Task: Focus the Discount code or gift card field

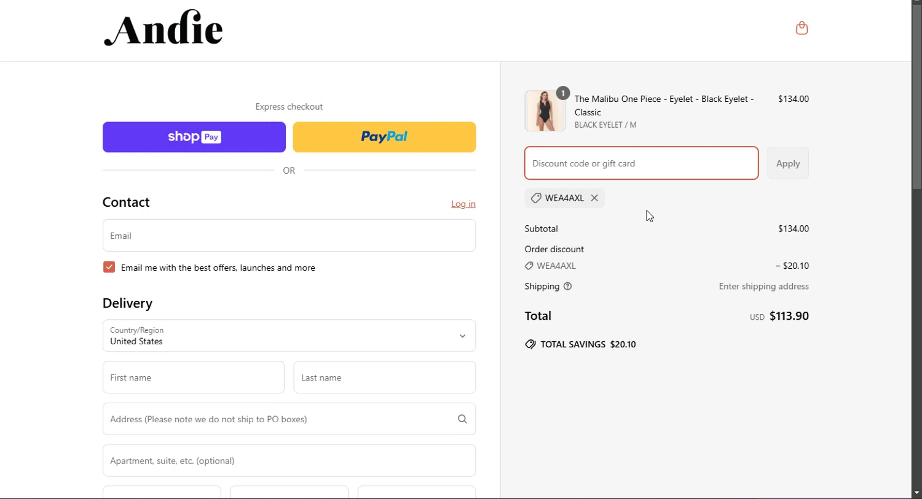Action: [641, 163]
